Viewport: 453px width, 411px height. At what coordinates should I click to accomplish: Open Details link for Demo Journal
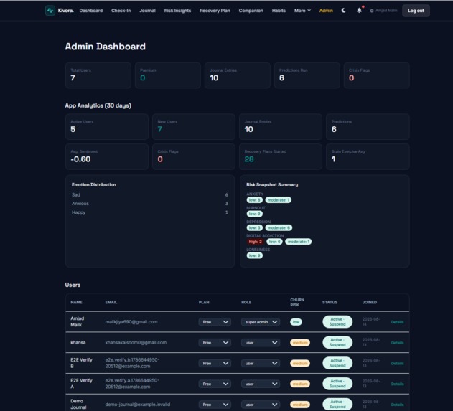coord(397,405)
